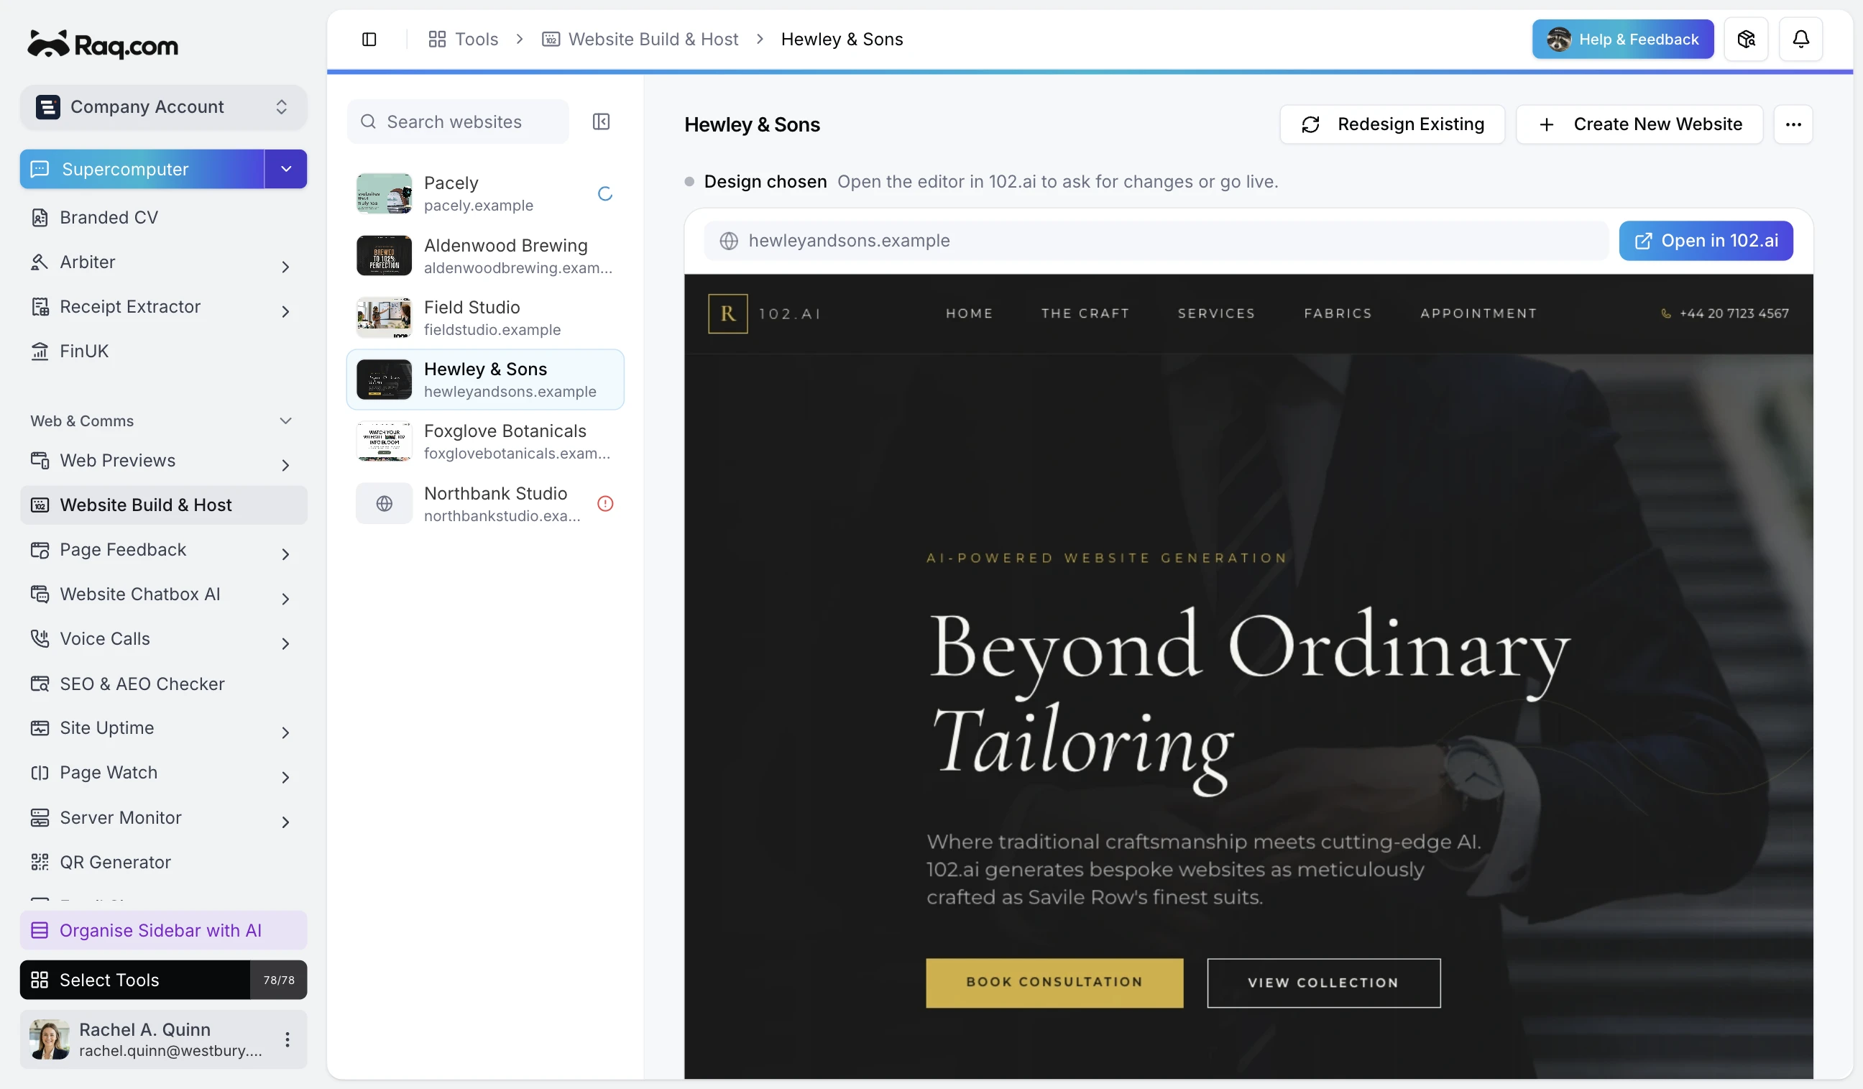Expand the Website Chatbox AI chevron

pyautogui.click(x=285, y=599)
